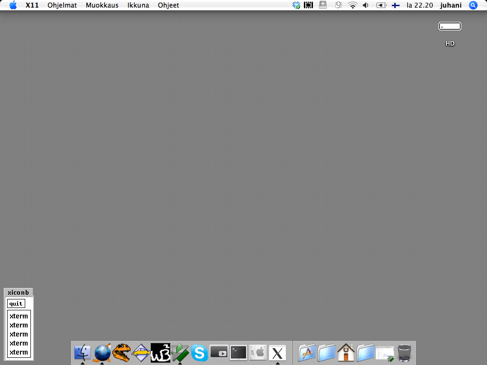The width and height of the screenshot is (487, 365).
Task: Click the Dropbox menu bar icon
Action: (x=296, y=5)
